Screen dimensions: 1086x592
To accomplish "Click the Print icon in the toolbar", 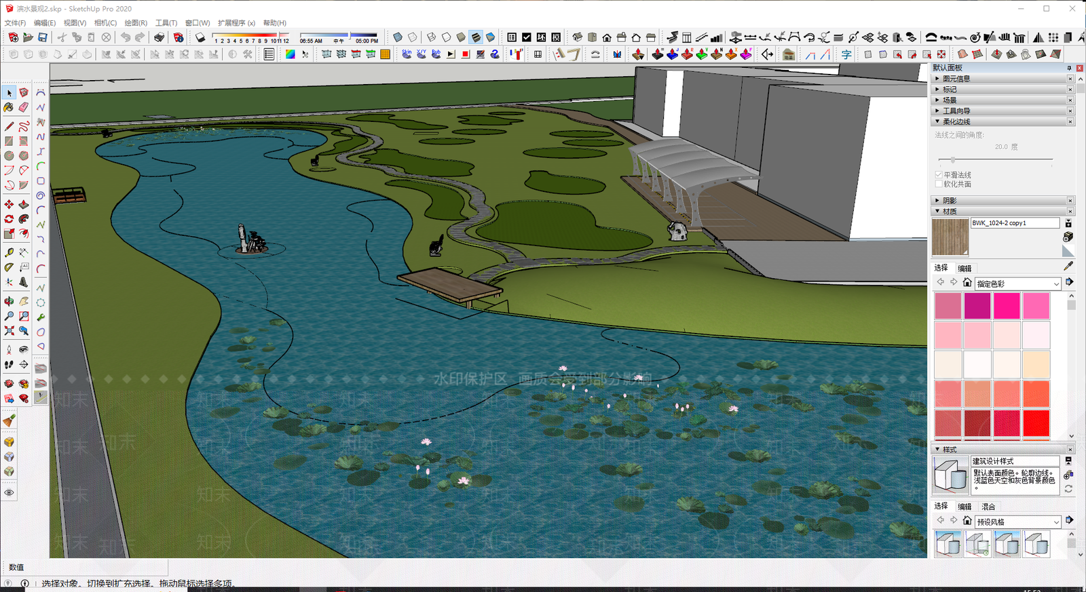I will coord(159,37).
